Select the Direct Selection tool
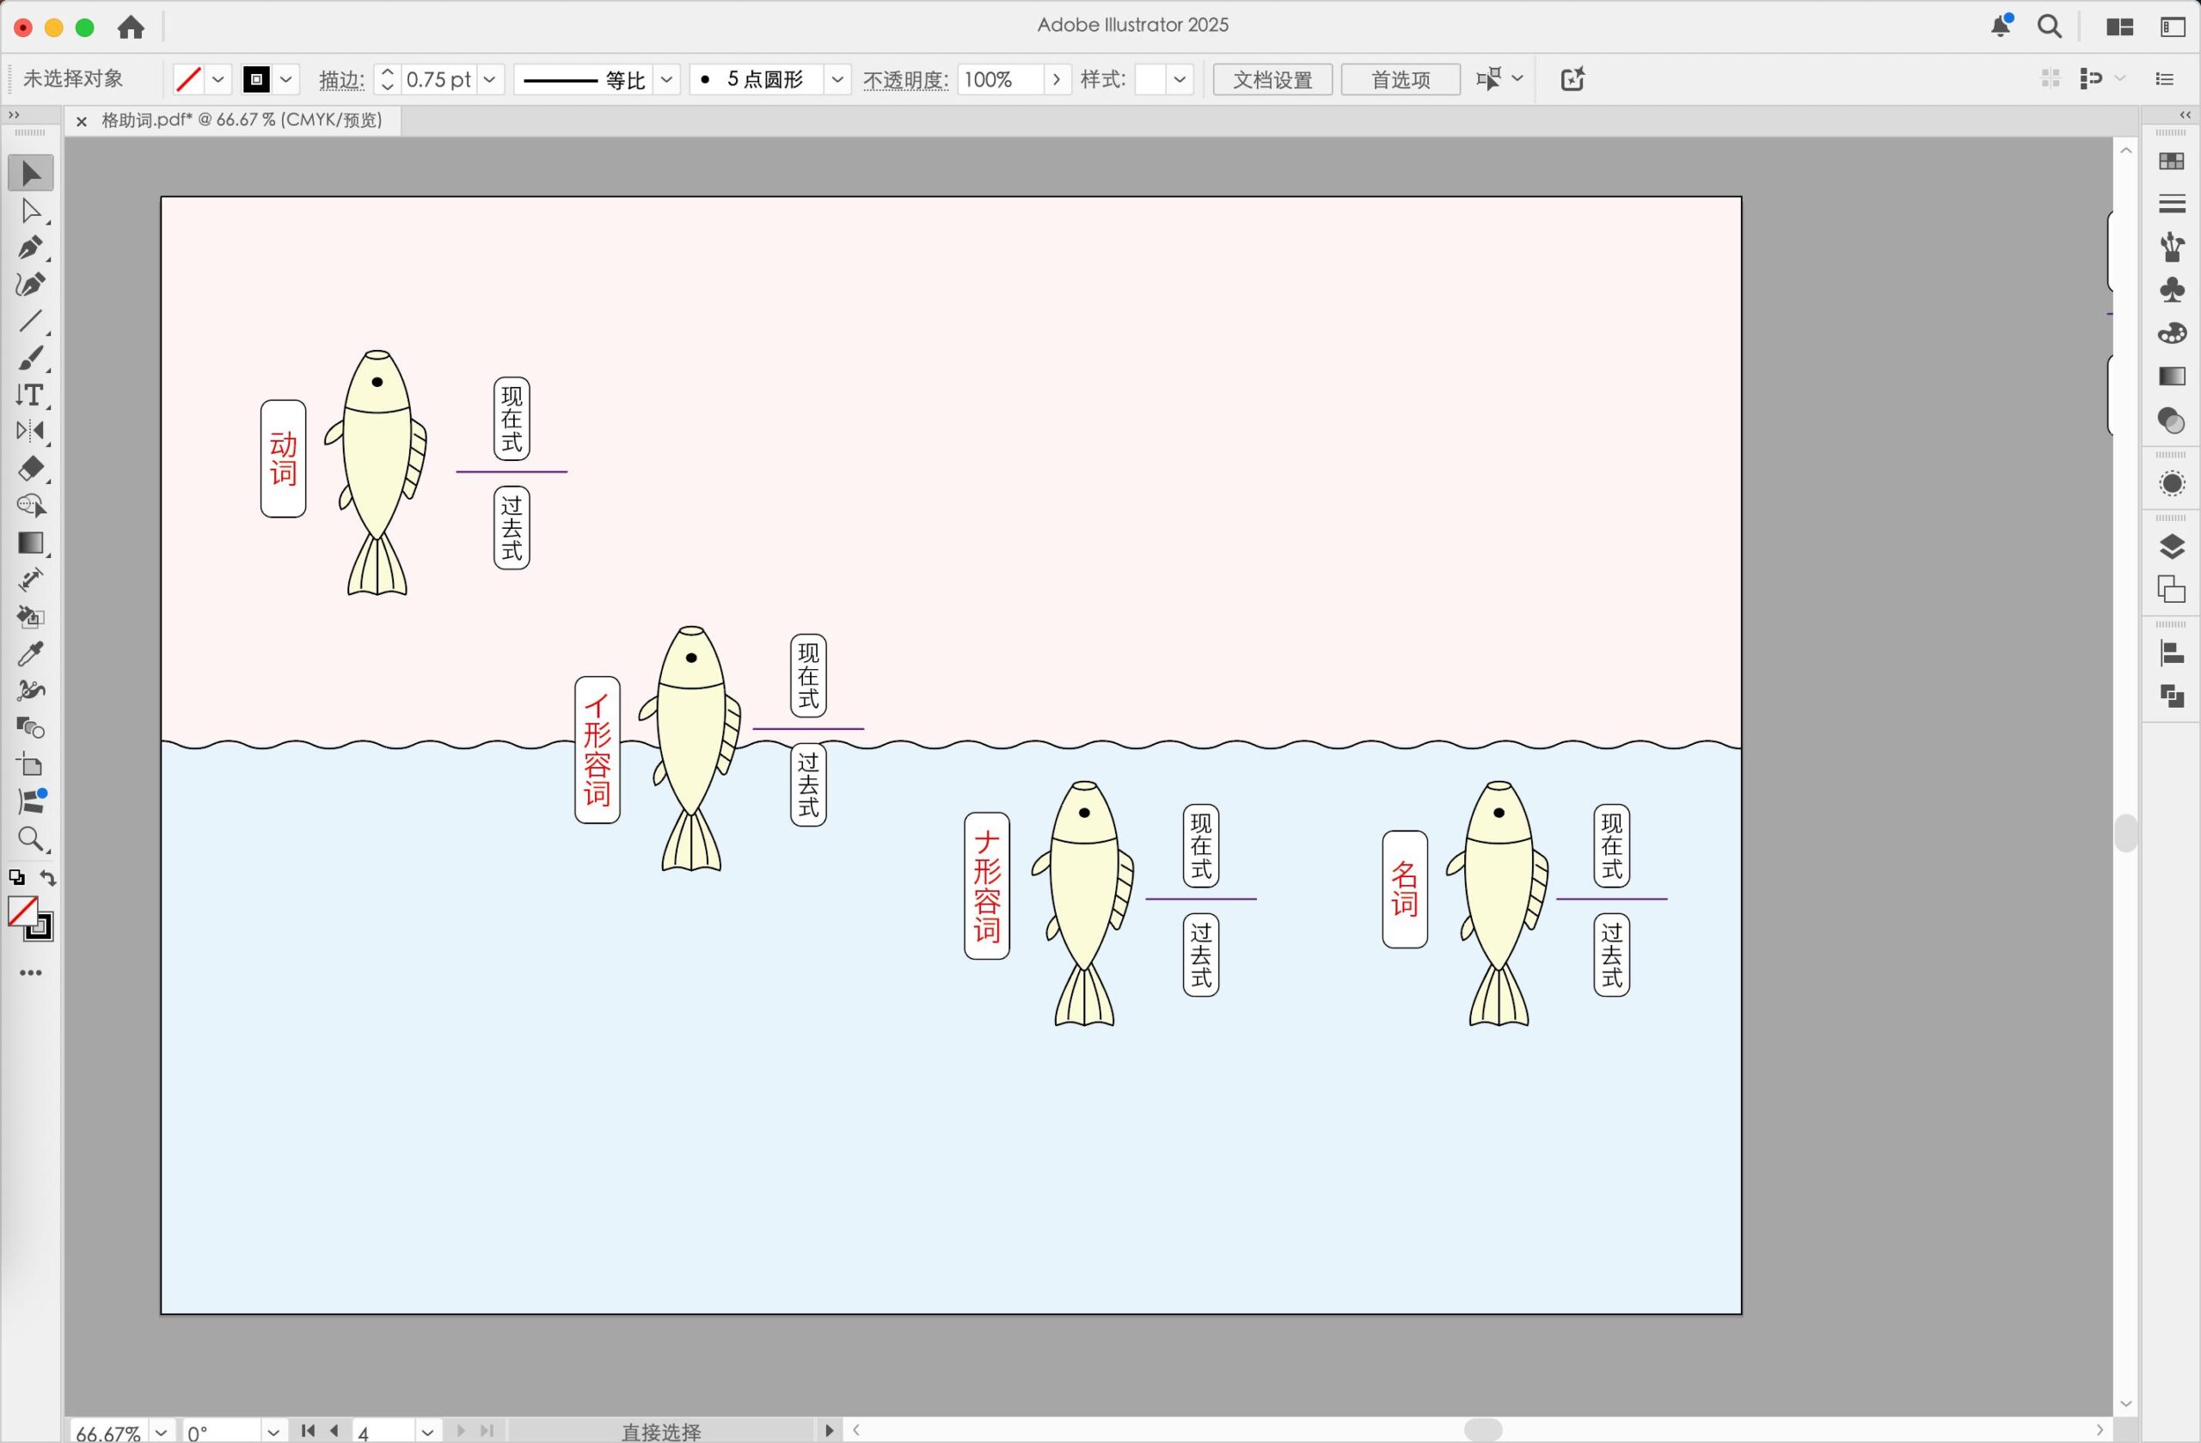The image size is (2201, 1443). [30, 212]
